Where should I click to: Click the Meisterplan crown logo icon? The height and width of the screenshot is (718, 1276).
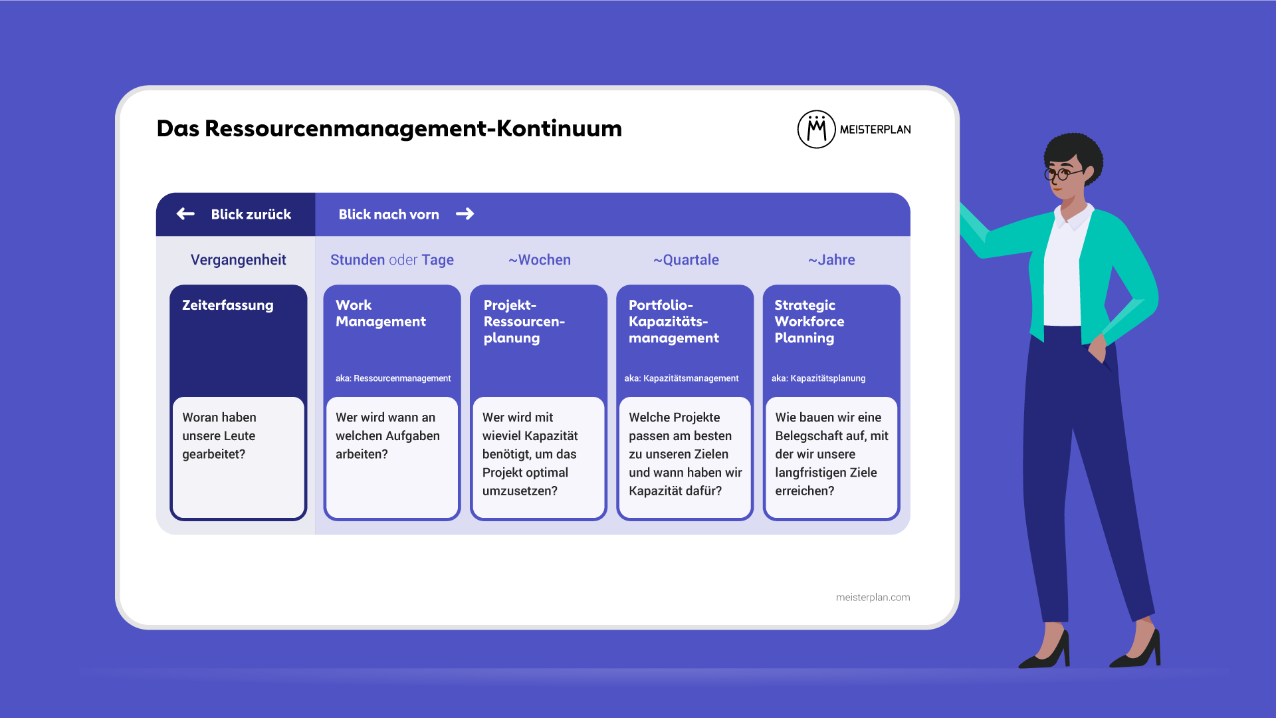[816, 129]
